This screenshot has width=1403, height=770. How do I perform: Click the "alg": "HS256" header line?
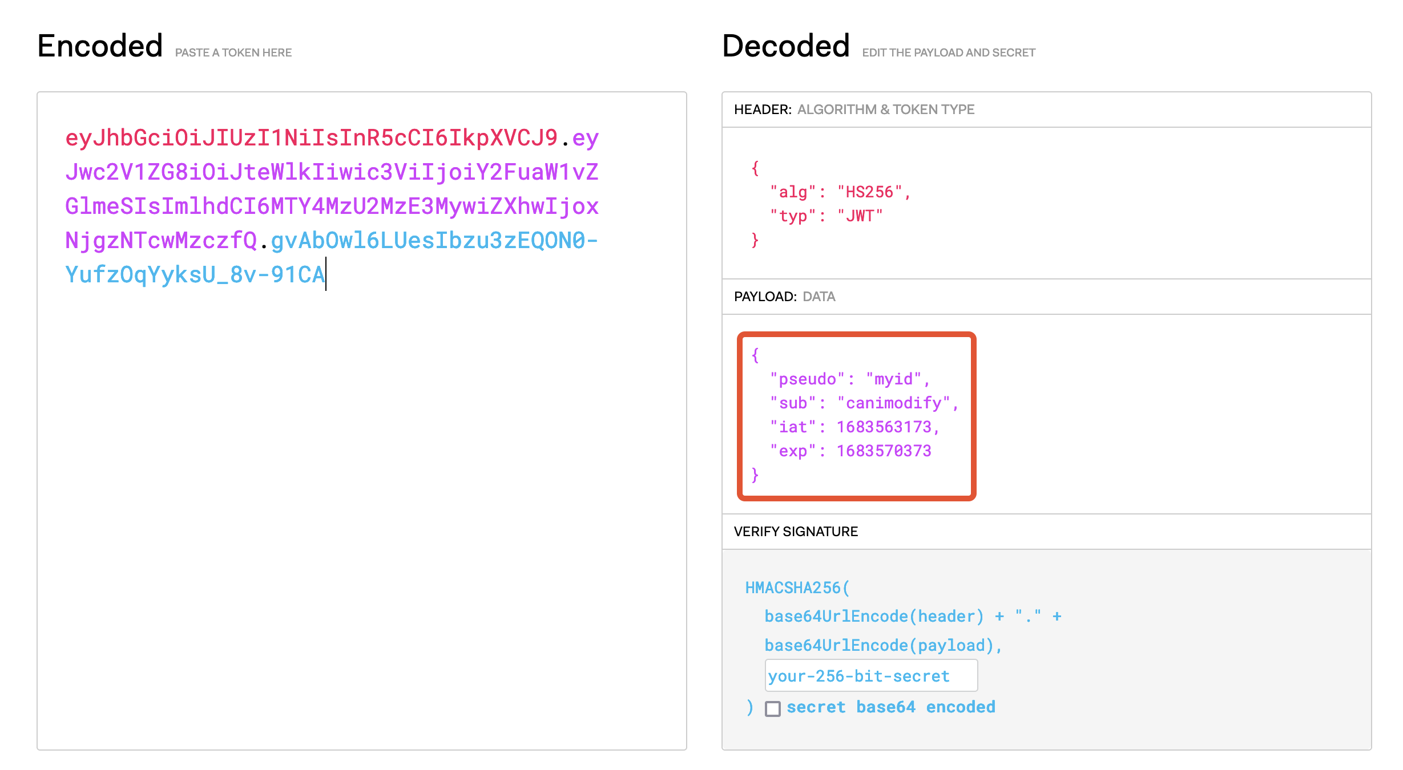840,192
